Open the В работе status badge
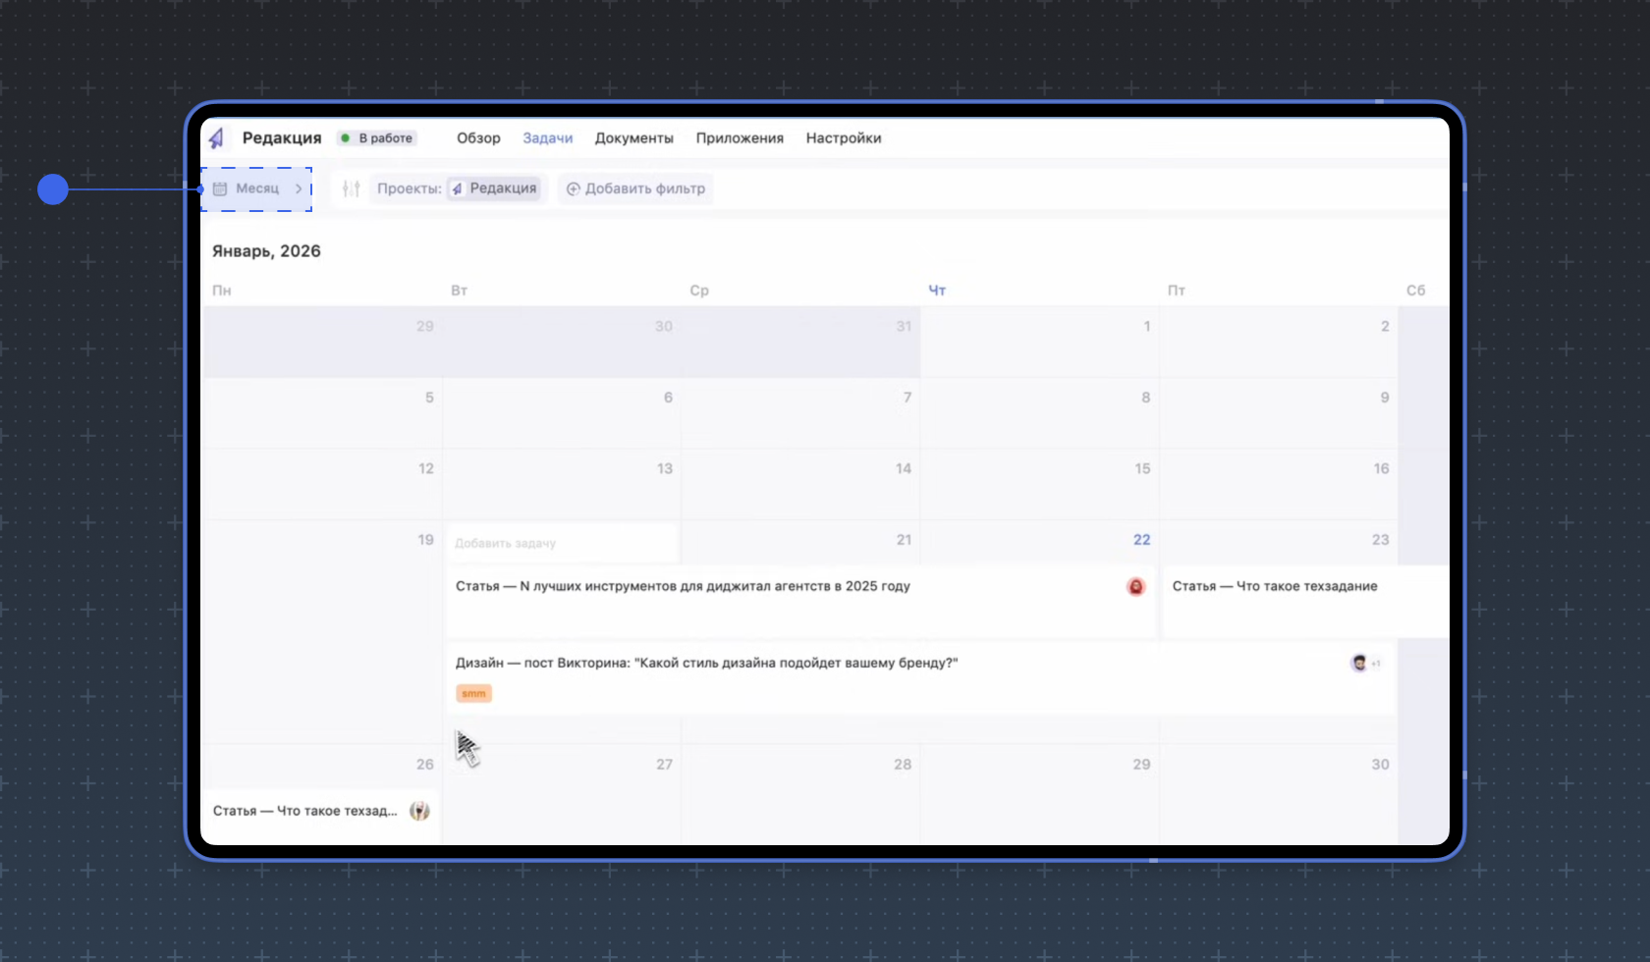 point(377,138)
